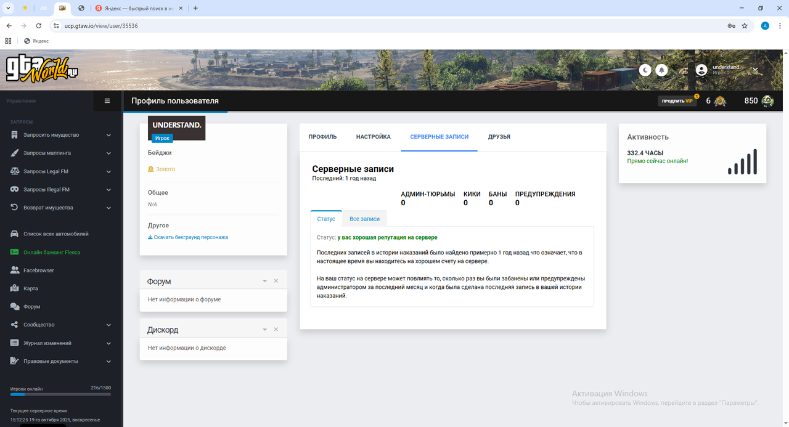Expand Возврат имущества chevron
789x427 pixels.
(108, 208)
